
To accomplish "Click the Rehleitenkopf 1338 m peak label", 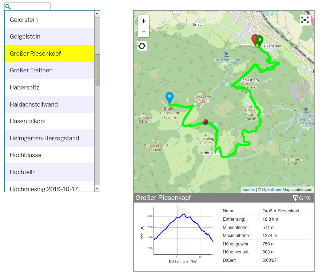I will [156, 148].
